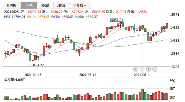Click the 3亿 volume axis label
This screenshot has height=102, width=185.
[x=173, y=97]
